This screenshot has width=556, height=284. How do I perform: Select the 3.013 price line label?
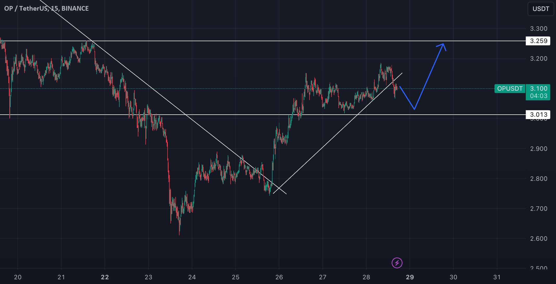pyautogui.click(x=538, y=115)
